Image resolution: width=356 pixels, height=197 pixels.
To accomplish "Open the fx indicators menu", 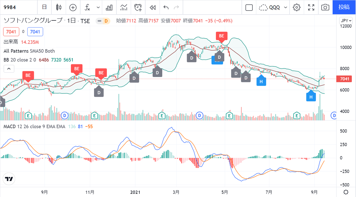I will [x=88, y=7].
